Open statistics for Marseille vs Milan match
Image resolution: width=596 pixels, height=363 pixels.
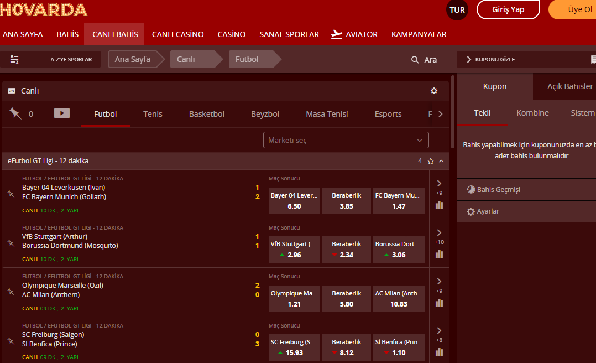pyautogui.click(x=439, y=303)
